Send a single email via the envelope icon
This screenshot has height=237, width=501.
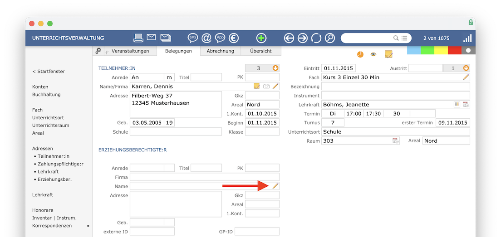(x=151, y=37)
